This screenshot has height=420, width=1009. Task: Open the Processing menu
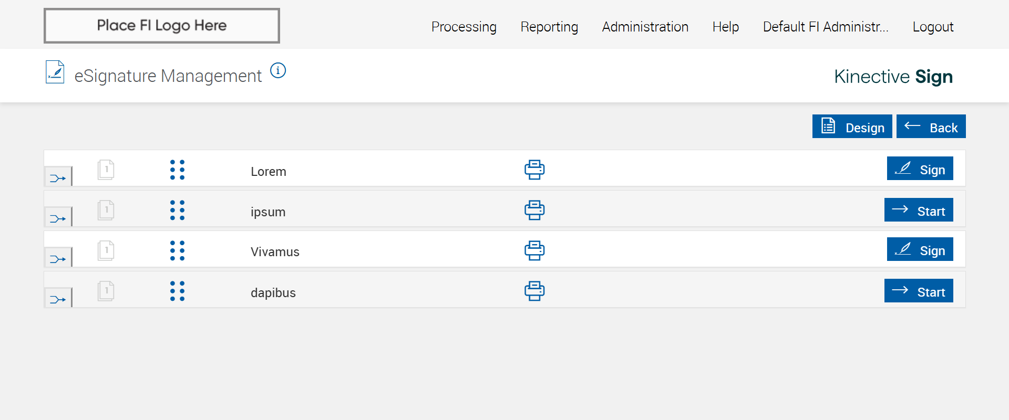[464, 27]
